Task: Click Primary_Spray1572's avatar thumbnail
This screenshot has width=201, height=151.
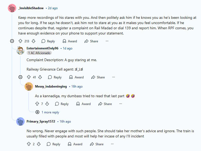Action: (x=20, y=121)
